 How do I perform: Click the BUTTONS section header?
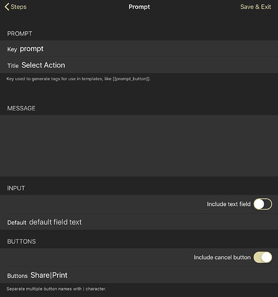coord(21,241)
